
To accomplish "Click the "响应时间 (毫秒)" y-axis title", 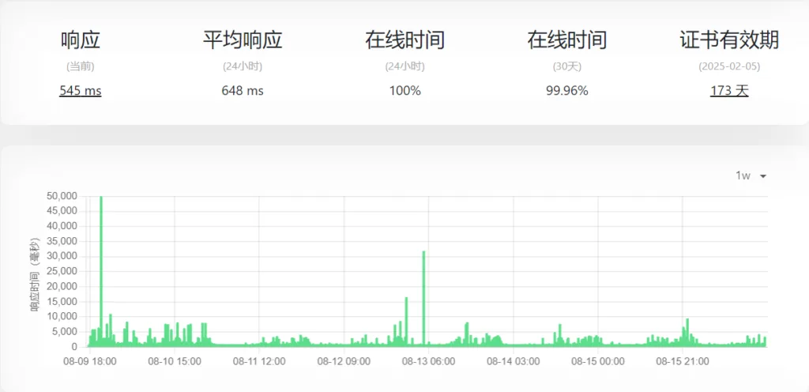I will pos(35,271).
